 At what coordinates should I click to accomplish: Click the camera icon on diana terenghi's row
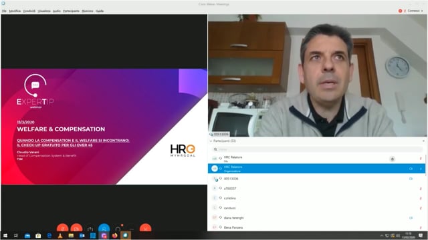[x=411, y=218]
